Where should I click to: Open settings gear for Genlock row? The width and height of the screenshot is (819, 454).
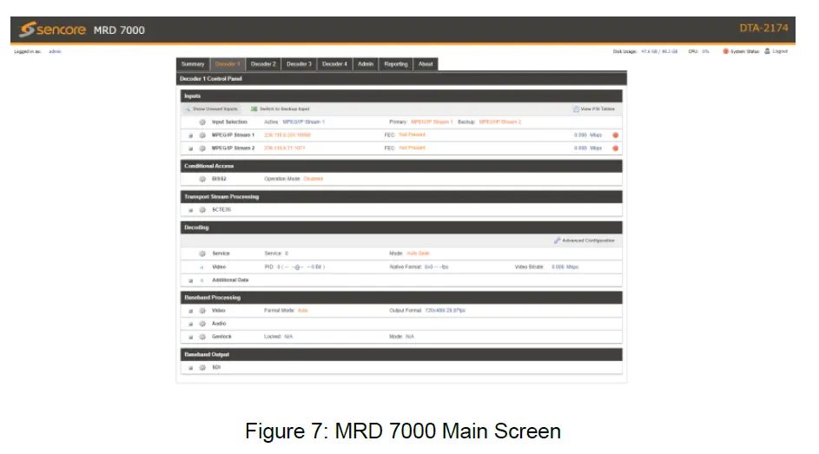(x=202, y=337)
